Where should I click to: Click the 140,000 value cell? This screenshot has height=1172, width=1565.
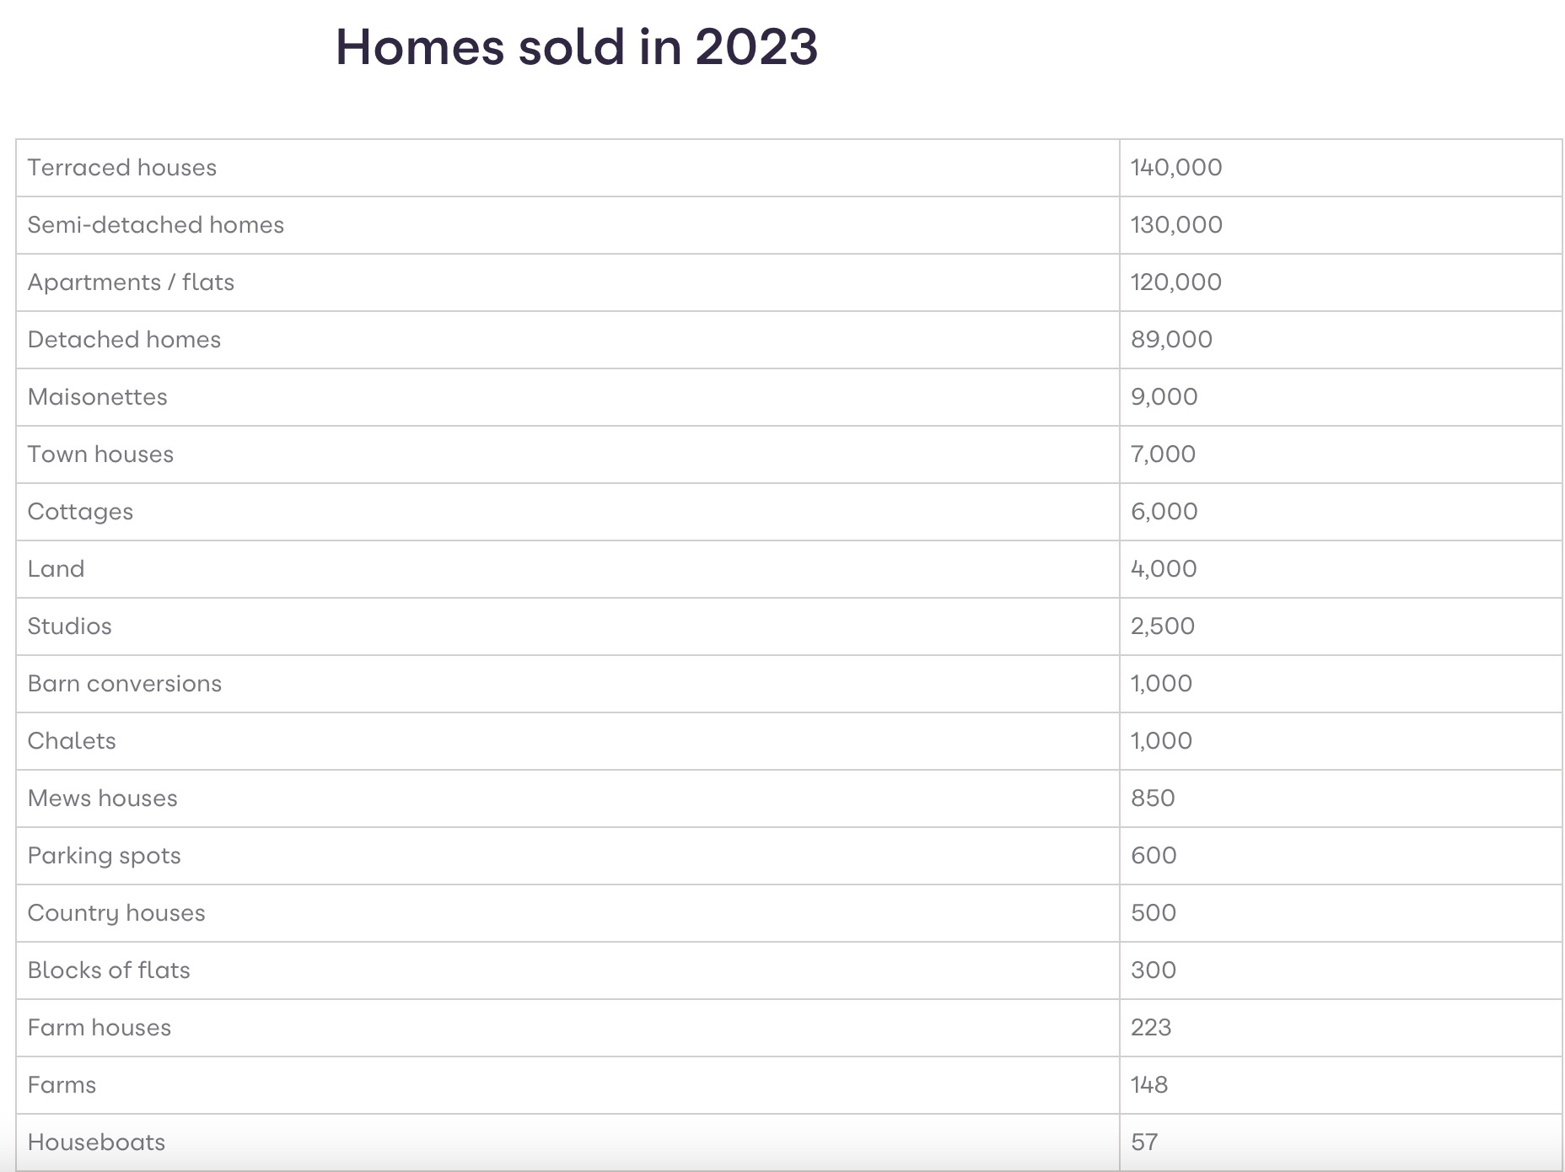click(1176, 168)
